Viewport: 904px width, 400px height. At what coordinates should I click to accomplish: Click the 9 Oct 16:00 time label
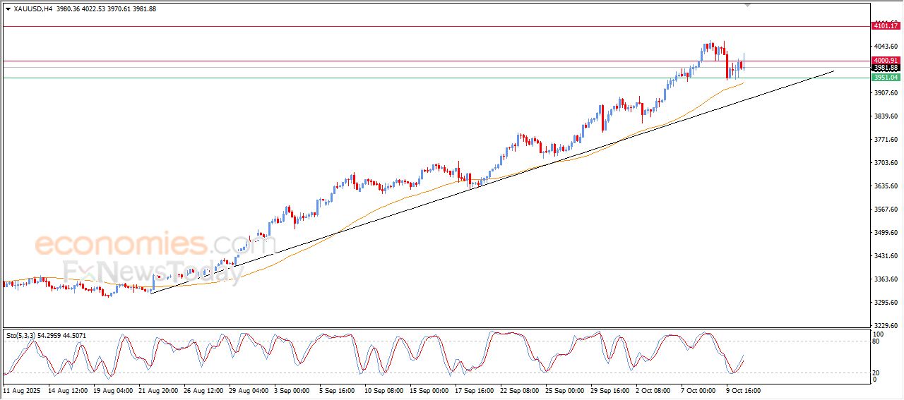point(742,389)
